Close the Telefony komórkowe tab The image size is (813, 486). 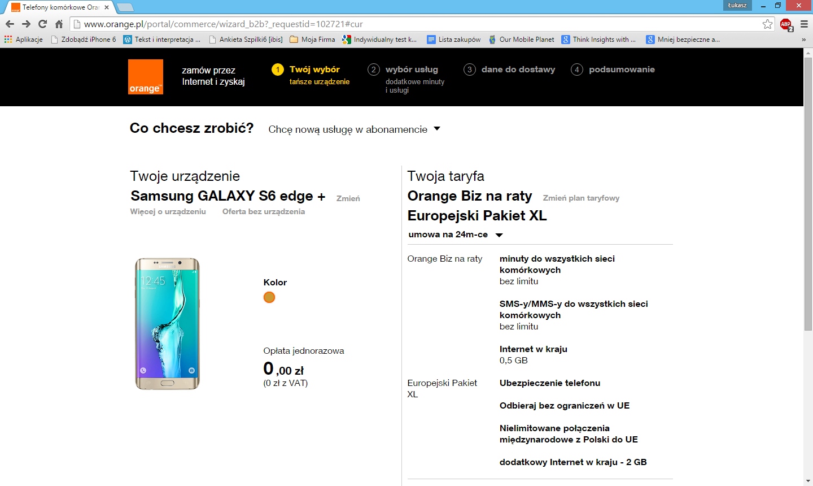click(107, 7)
